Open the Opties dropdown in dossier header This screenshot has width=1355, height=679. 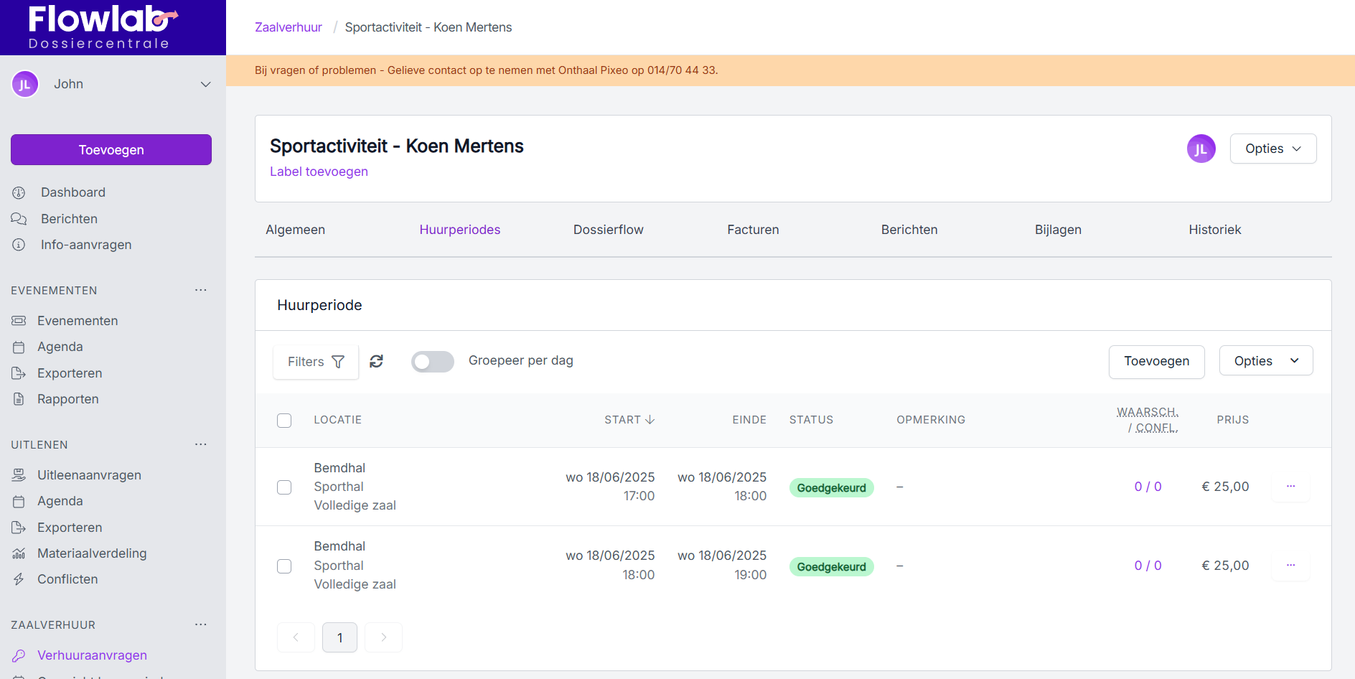click(x=1272, y=149)
